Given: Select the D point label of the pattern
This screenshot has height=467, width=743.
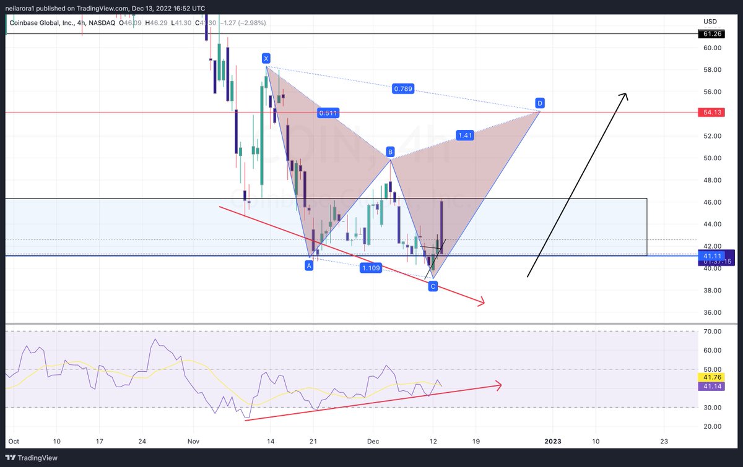Looking at the screenshot, I should pos(540,103).
